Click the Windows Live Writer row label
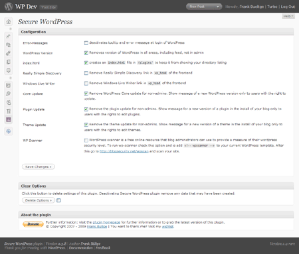Image resolution: width=299 pixels, height=254 pixels. click(39, 84)
